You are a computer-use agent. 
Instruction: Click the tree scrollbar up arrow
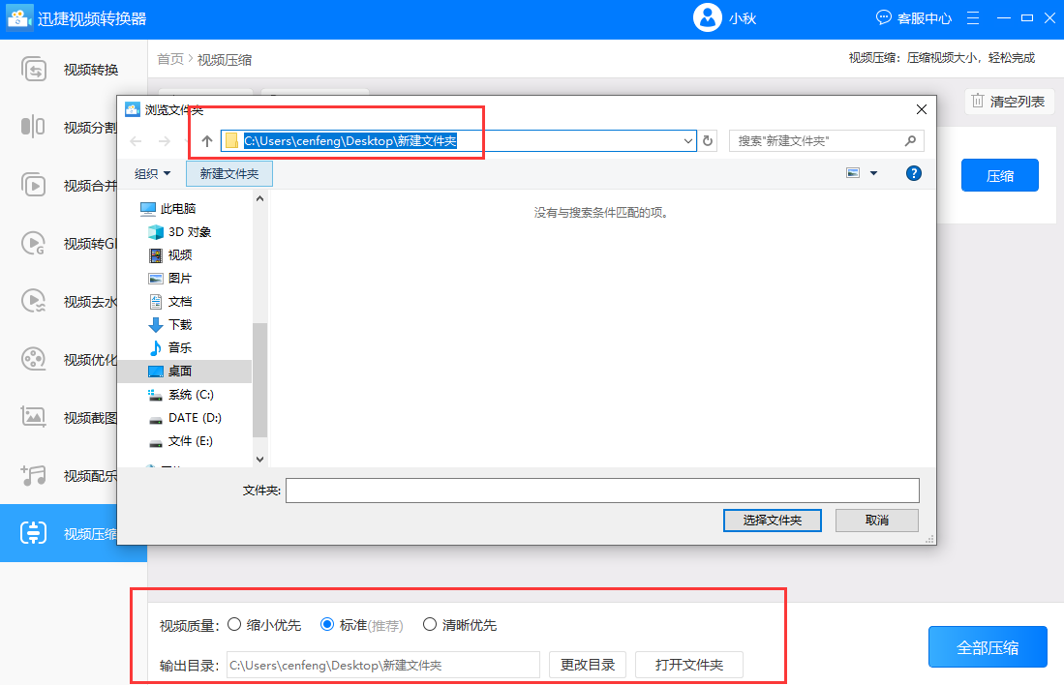259,198
